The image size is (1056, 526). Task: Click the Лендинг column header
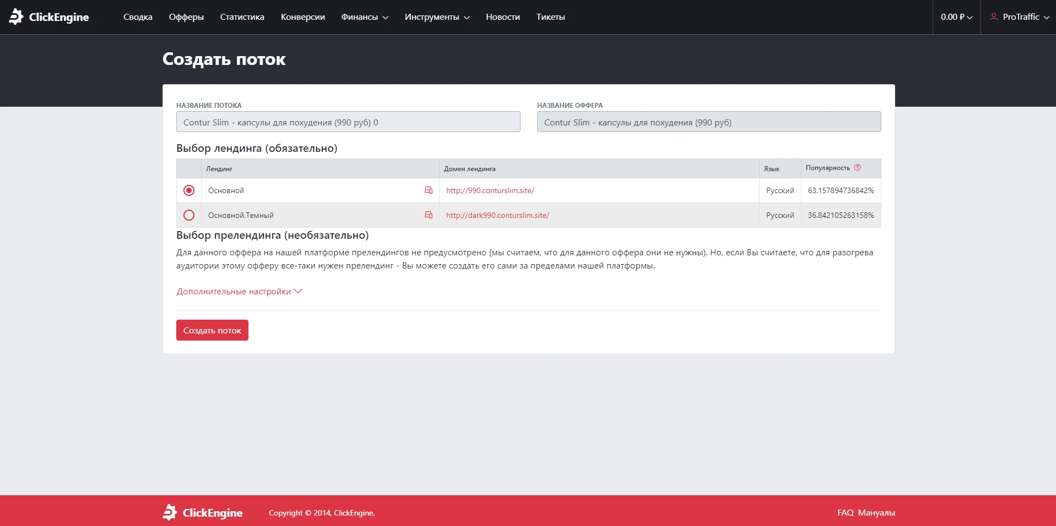click(219, 169)
